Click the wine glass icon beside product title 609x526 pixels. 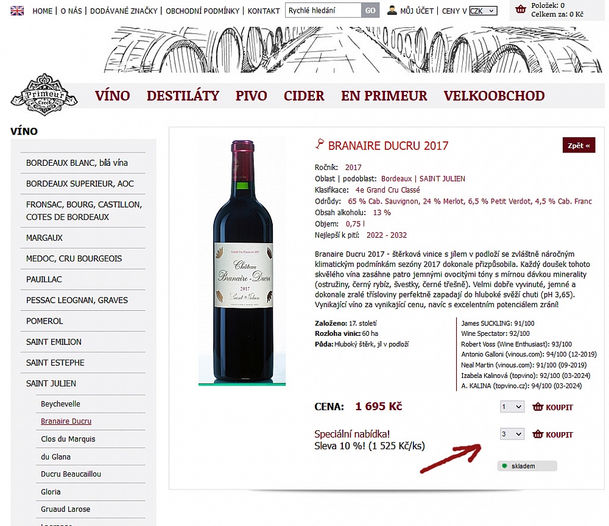(320, 144)
